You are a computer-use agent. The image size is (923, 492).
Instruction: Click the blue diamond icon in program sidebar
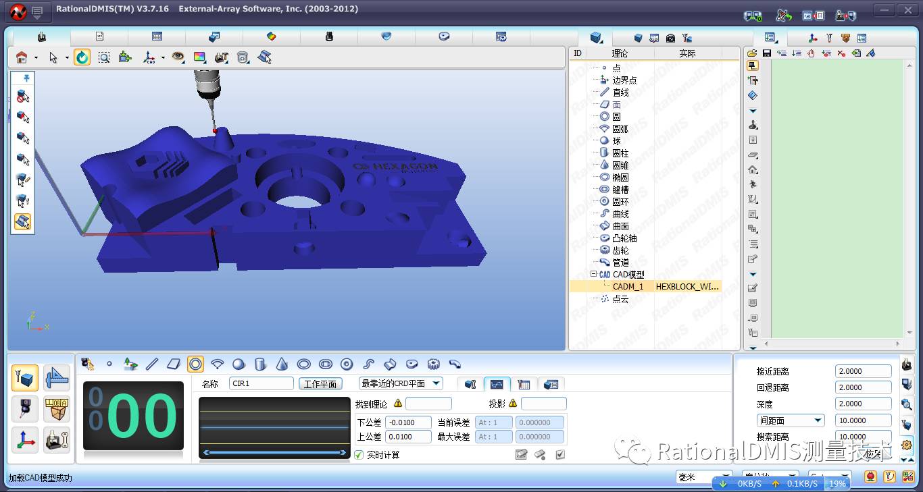[753, 96]
